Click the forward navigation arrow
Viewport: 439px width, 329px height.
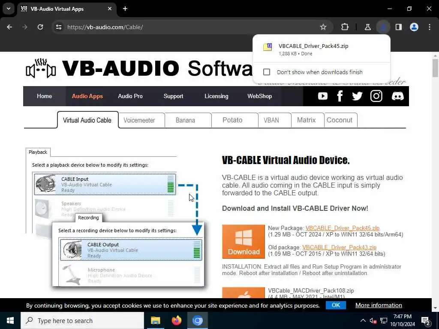pyautogui.click(x=25, y=27)
